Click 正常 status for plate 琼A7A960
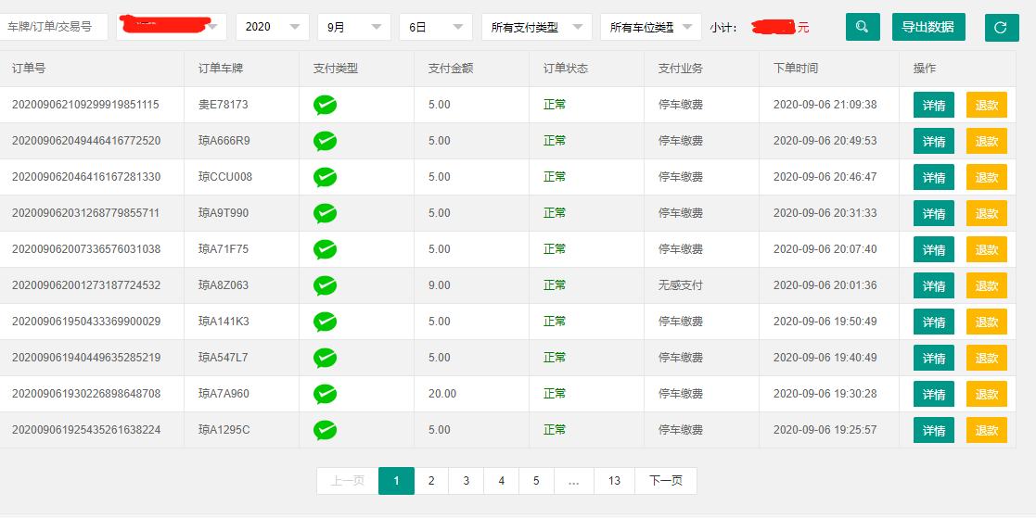The width and height of the screenshot is (1036, 518). 555,394
